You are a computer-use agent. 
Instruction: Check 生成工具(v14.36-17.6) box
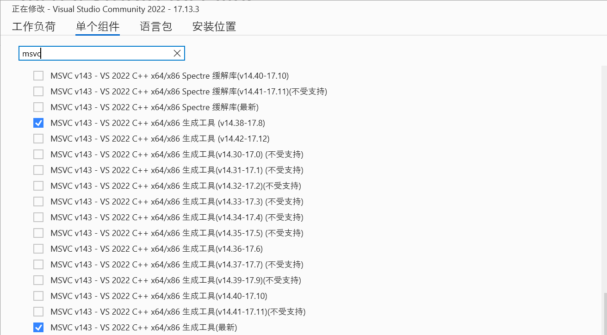38,248
